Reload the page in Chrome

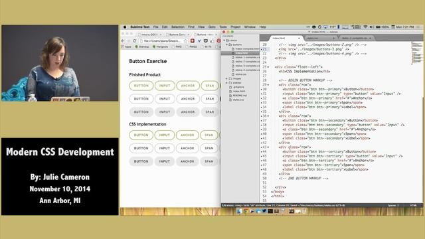134,40
